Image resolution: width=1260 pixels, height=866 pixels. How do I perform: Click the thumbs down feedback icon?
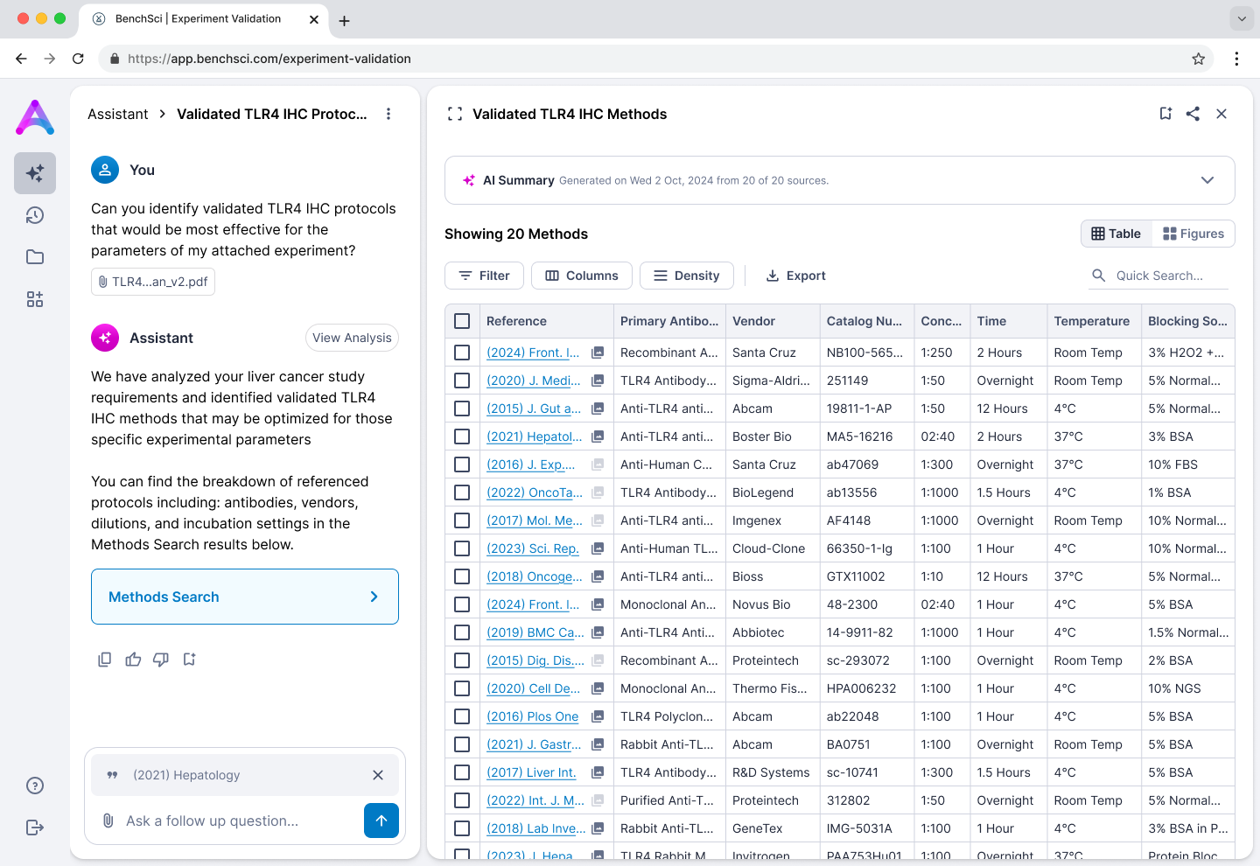(161, 660)
